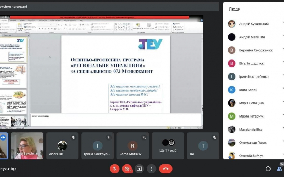Expand the Заменить dropdown
Image resolution: width=284 pixels, height=177 pixels.
tap(178, 27)
